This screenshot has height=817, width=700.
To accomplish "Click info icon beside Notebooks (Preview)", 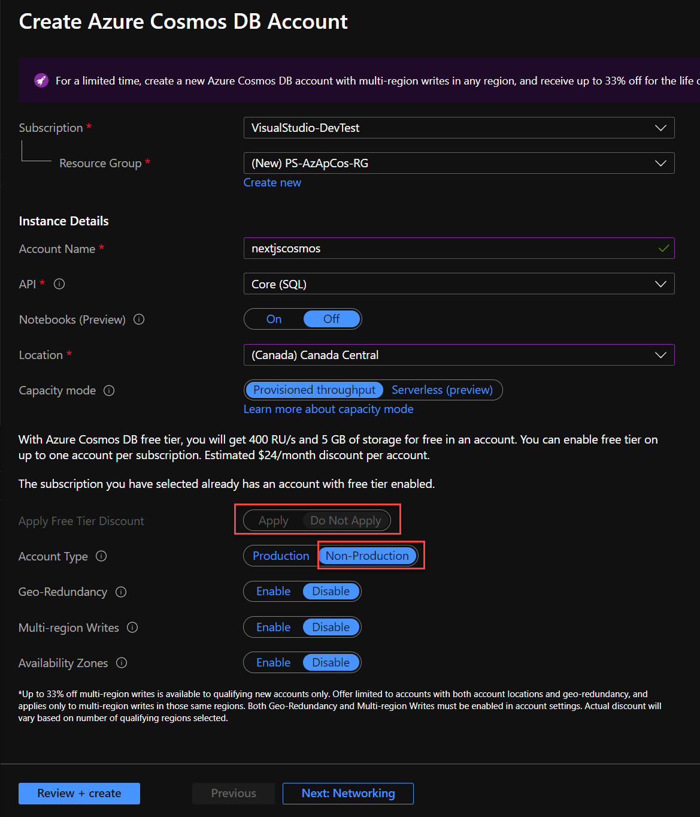I will pyautogui.click(x=139, y=319).
